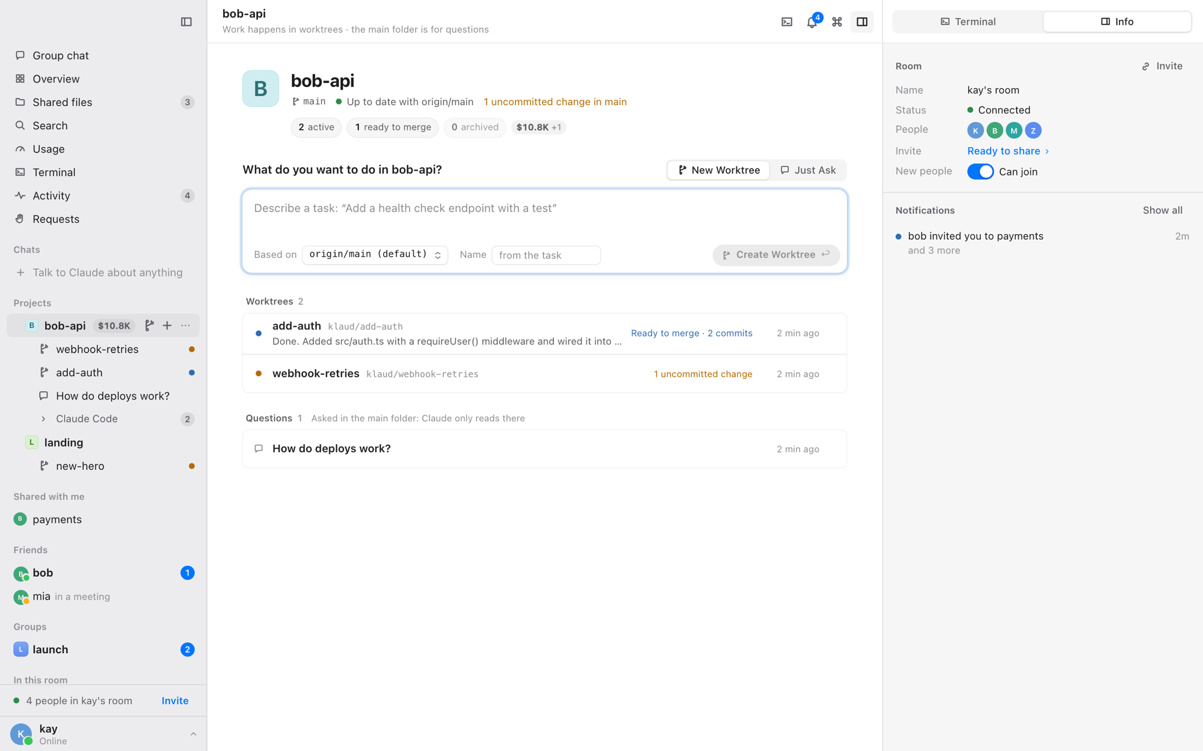The height and width of the screenshot is (751, 1203).
Task: Collapse the left sidebar panel icon
Action: pyautogui.click(x=186, y=22)
